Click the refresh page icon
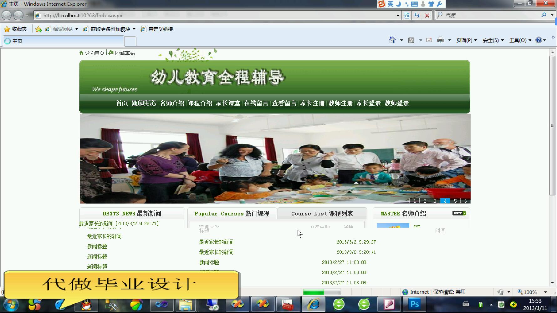Viewport: 557px width, 313px height. (x=417, y=15)
